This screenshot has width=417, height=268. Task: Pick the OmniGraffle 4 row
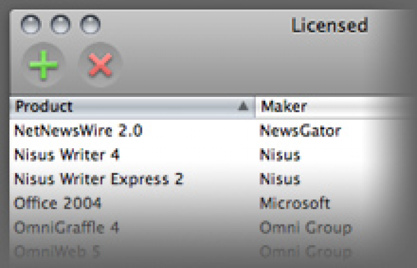tap(67, 228)
